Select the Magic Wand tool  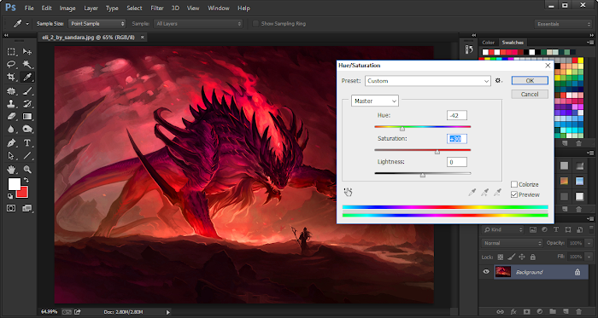coord(27,64)
